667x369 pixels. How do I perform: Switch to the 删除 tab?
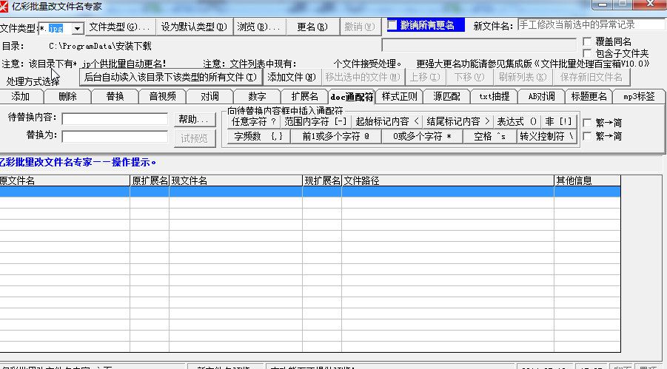[67, 96]
